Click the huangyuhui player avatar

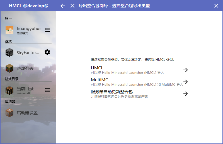tap(9, 30)
